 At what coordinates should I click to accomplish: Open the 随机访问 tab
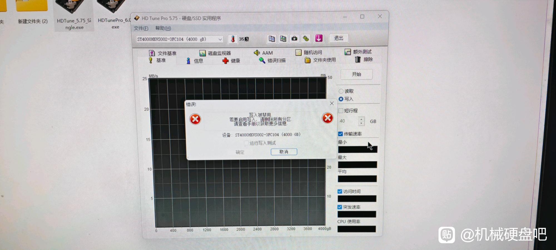(x=309, y=52)
